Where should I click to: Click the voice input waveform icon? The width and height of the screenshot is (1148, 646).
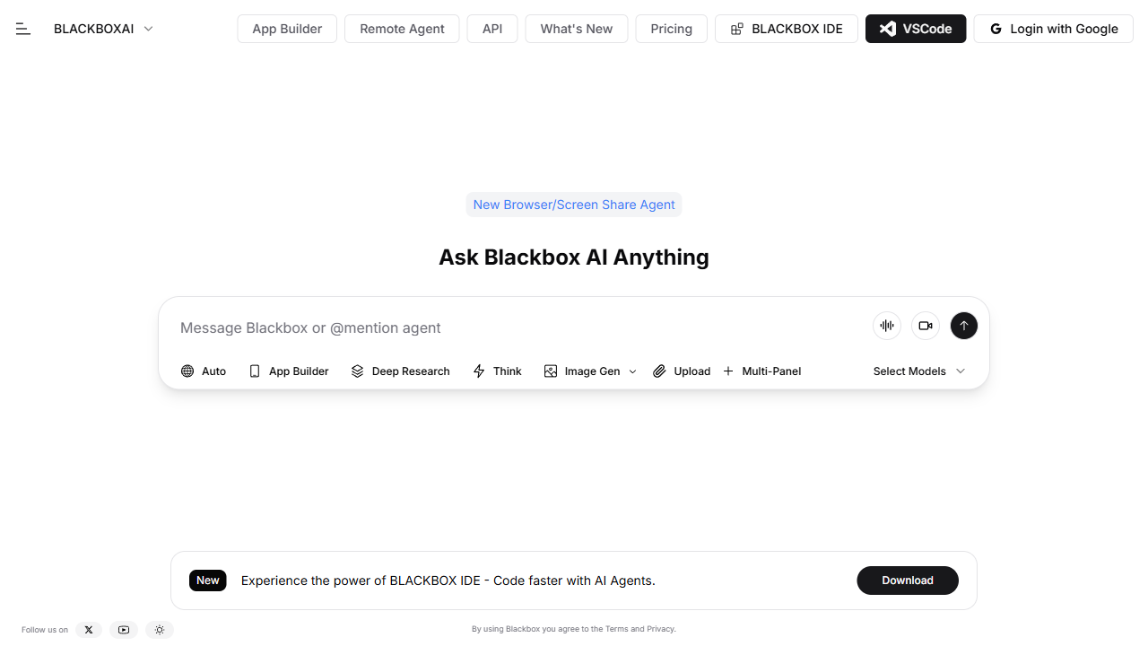[887, 326]
